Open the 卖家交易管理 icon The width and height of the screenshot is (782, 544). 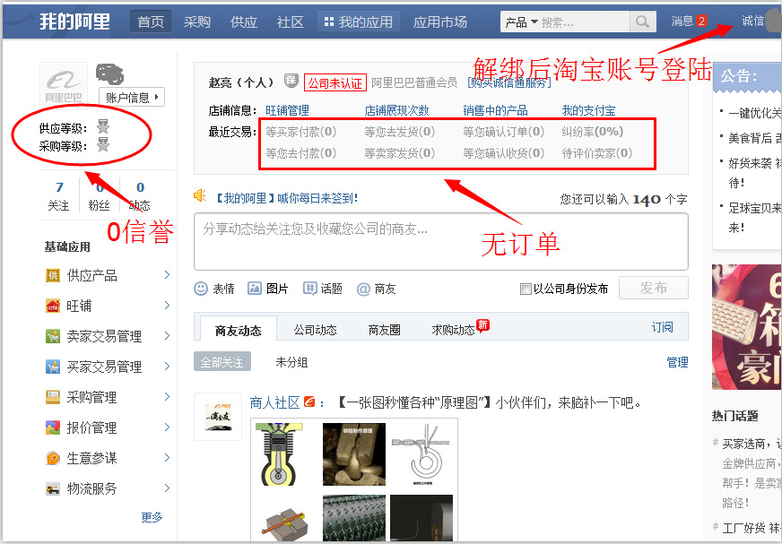53,336
